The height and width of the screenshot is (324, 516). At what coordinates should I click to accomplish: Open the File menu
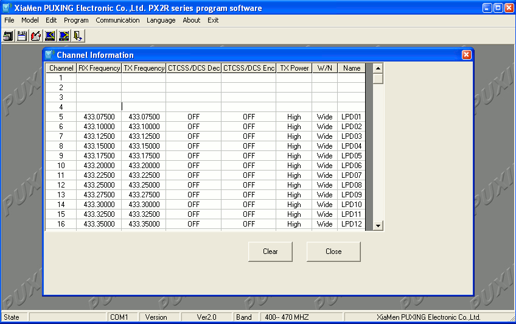(9, 20)
